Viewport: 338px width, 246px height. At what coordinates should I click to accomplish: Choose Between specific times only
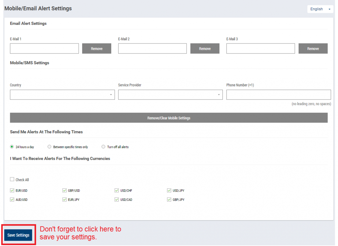(50, 147)
